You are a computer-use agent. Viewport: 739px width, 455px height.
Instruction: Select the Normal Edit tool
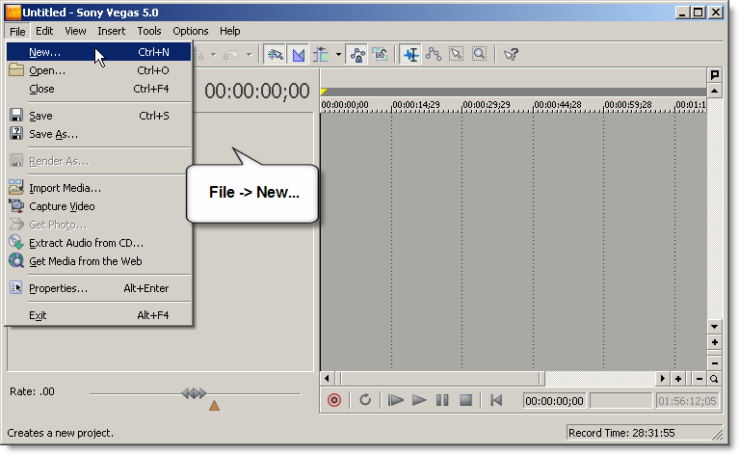411,55
